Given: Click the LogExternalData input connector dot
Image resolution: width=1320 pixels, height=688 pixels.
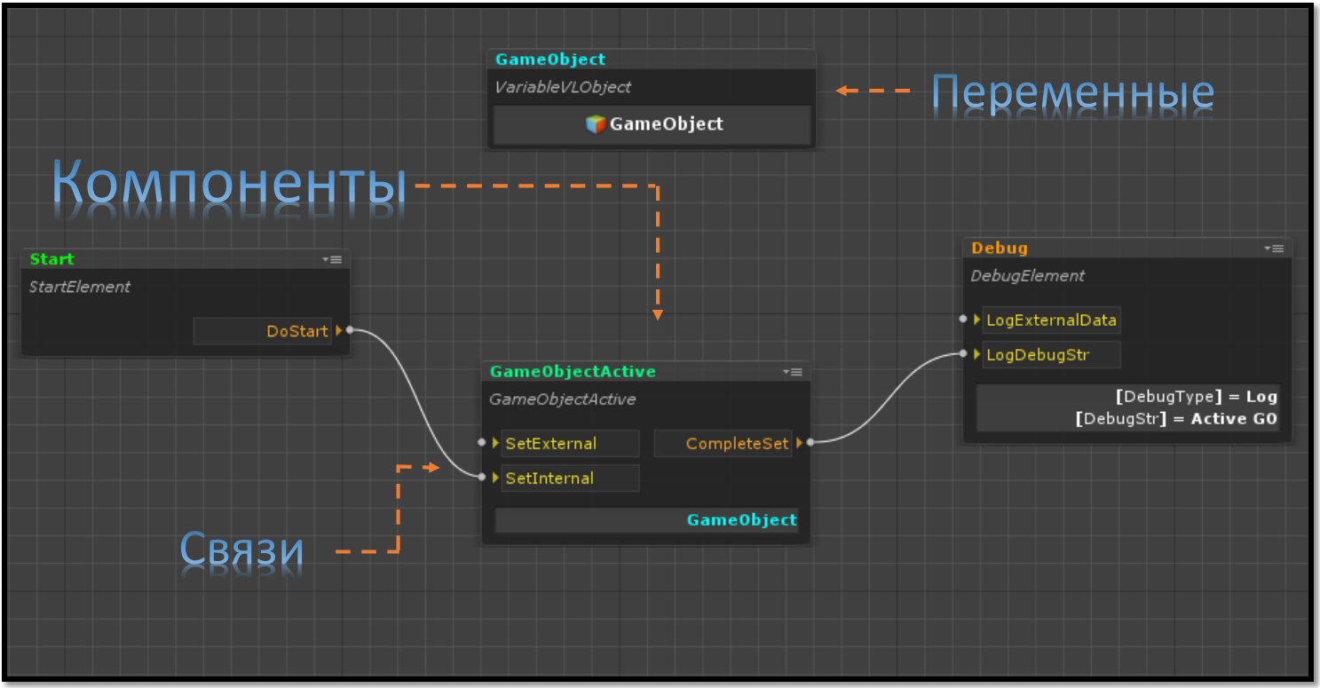Looking at the screenshot, I should [x=963, y=319].
